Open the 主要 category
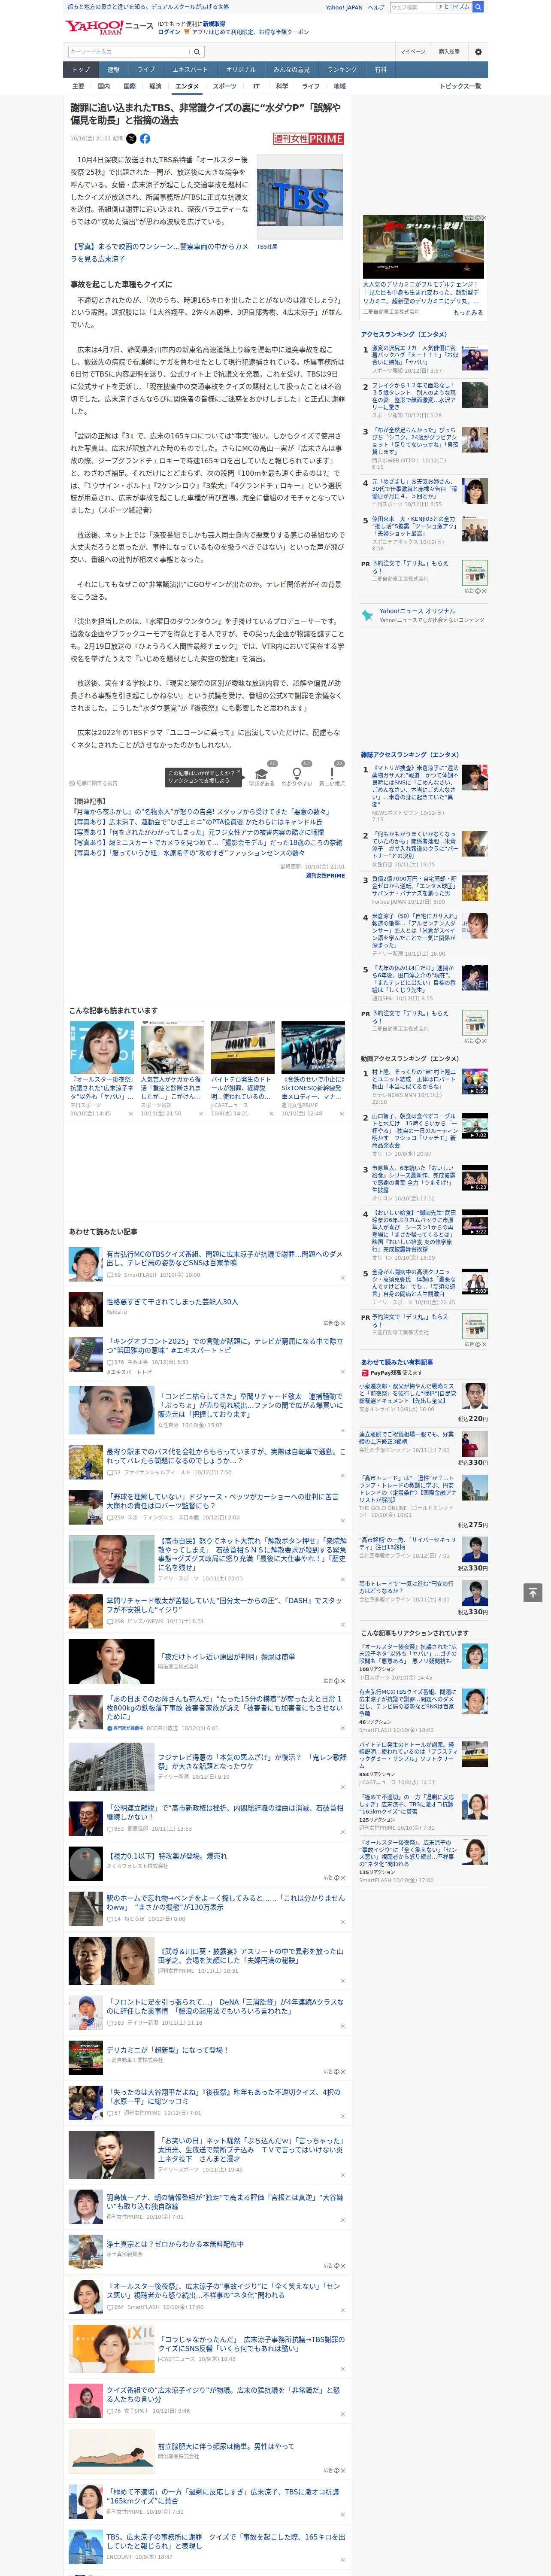The image size is (551, 2576). 78,86
